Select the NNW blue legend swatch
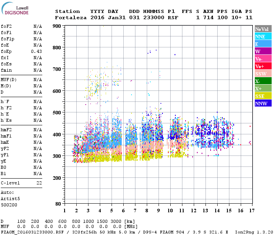Viewport: 274px width, 235px height. pos(263,103)
